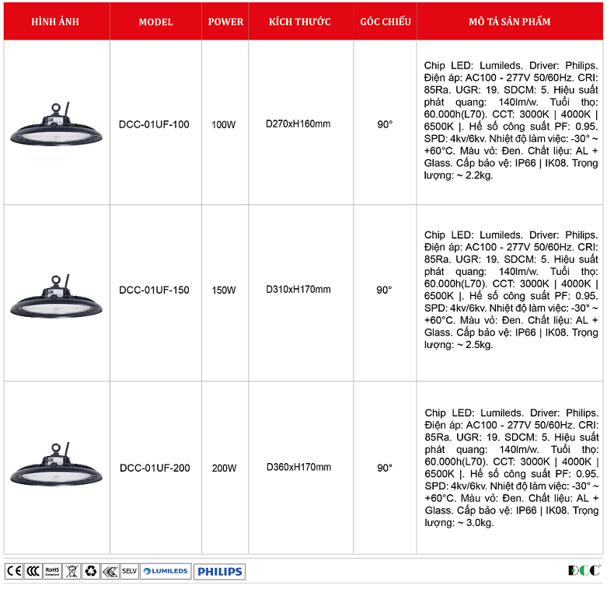Open the DCC-01UF-150 model name
Screen dimensions: 607x592
154,291
